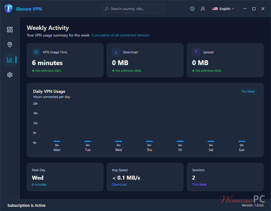Click Cumulative of all connected devices link
The width and height of the screenshot is (271, 211).
tap(120, 35)
